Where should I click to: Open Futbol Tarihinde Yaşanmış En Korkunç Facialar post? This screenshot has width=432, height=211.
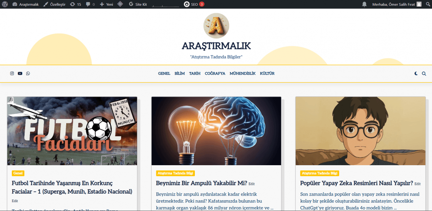point(72,187)
